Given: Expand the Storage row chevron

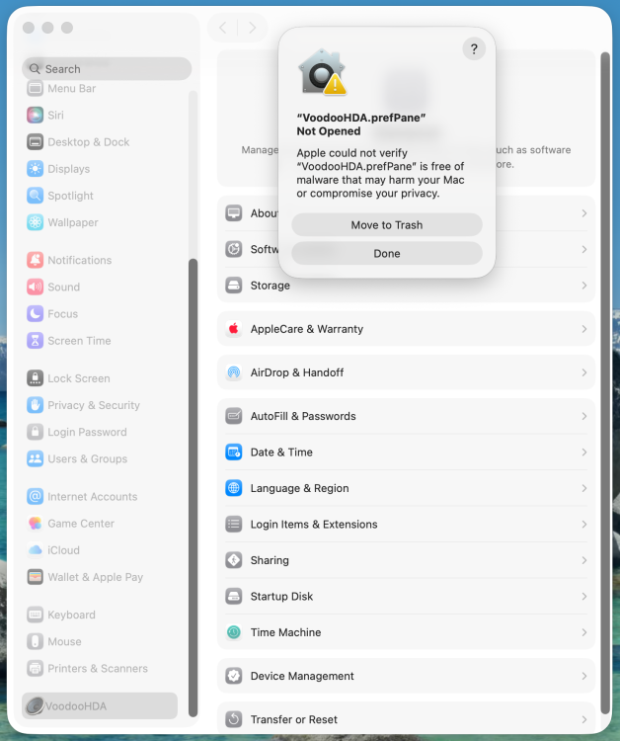Looking at the screenshot, I should (584, 286).
